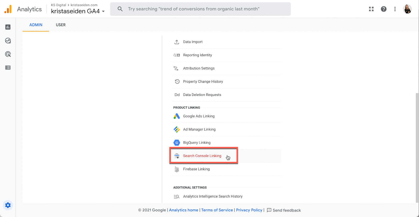The image size is (419, 217).
Task: Open the user profile avatar
Action: coord(407,9)
